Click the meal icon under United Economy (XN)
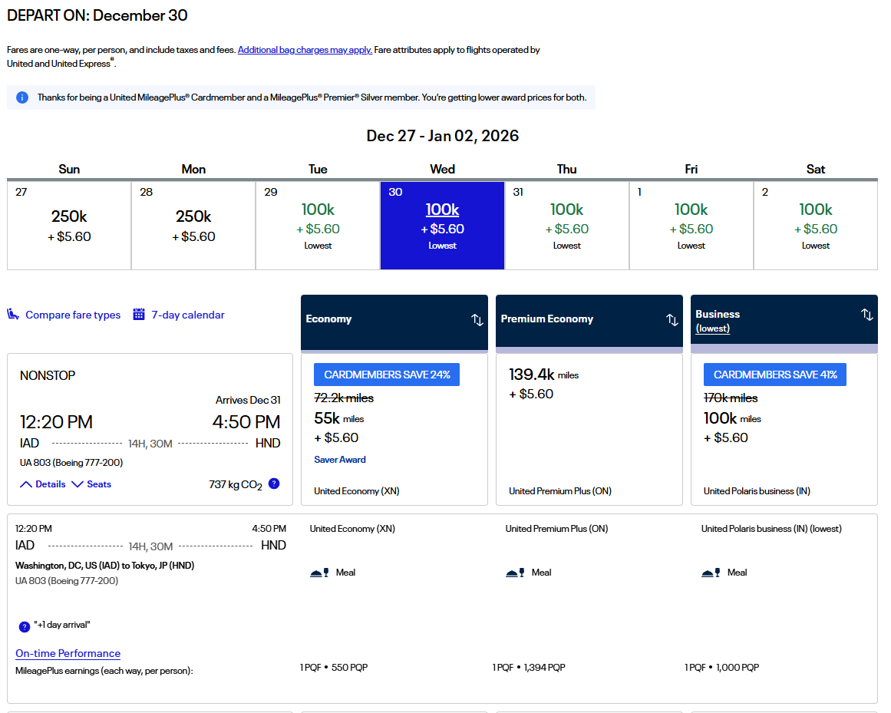891x713 pixels. 319,573
